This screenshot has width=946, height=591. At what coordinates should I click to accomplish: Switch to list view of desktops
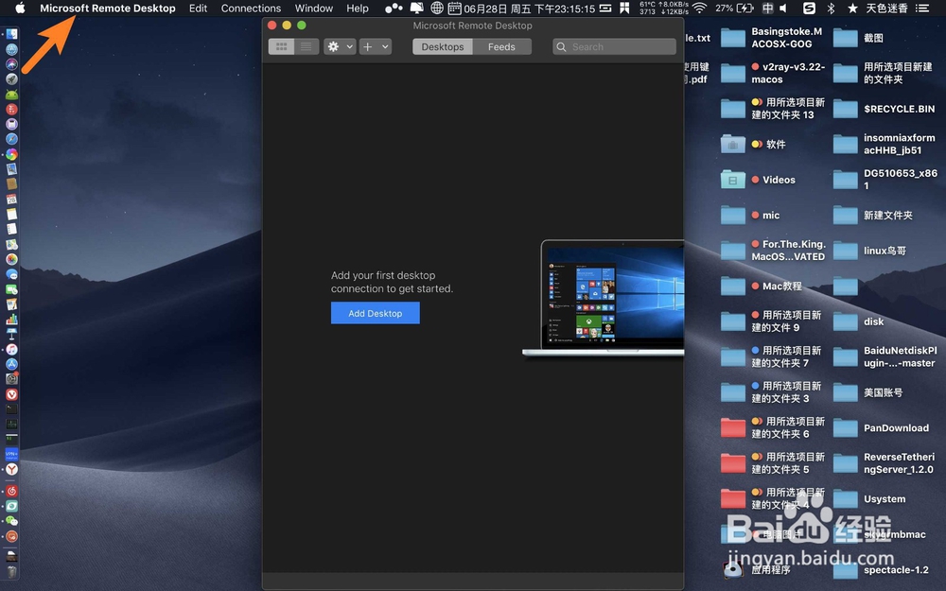tap(305, 45)
